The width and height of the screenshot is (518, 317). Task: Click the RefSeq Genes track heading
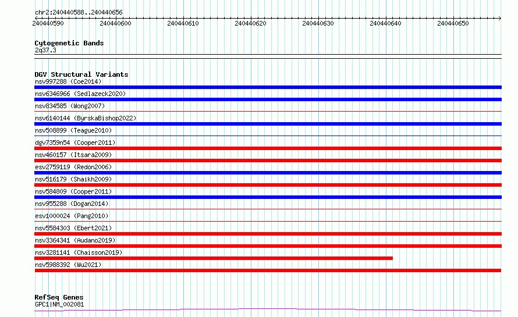pos(59,297)
